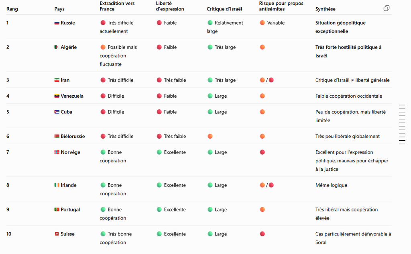Viewport: 411px width, 254px height.
Task: Click the 'Synthèse' column header
Action: [x=325, y=9]
